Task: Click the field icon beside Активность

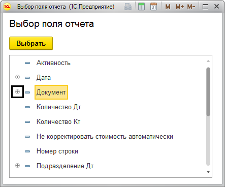Action: click(27, 63)
